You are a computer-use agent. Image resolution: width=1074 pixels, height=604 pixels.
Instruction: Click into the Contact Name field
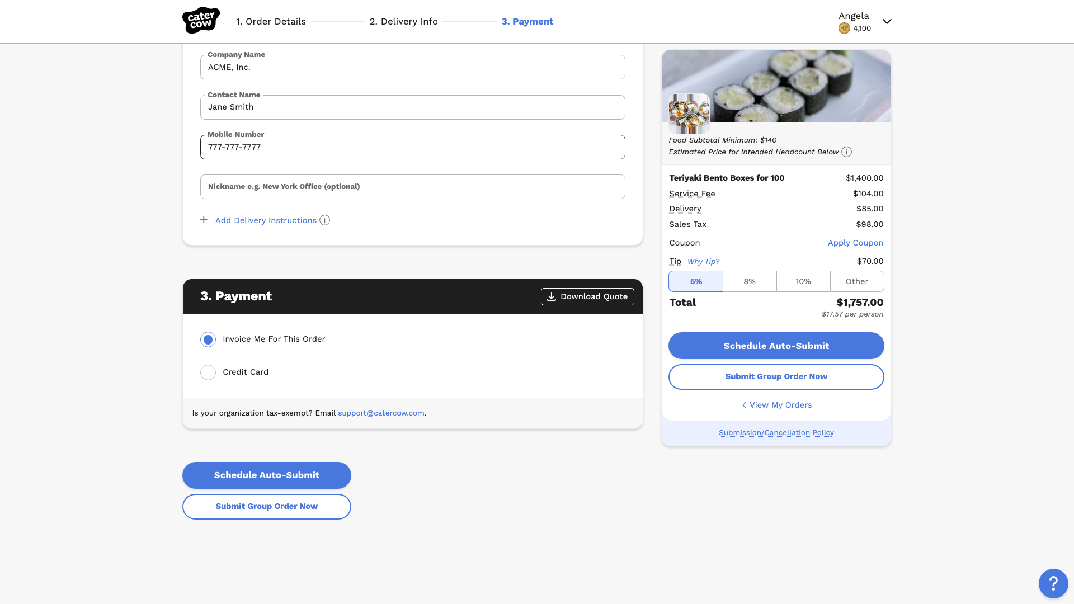[x=413, y=107]
